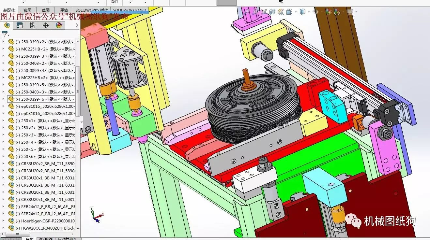Click tree scrollbar up arrow
The width and height of the screenshot is (430, 240).
pos(78,40)
